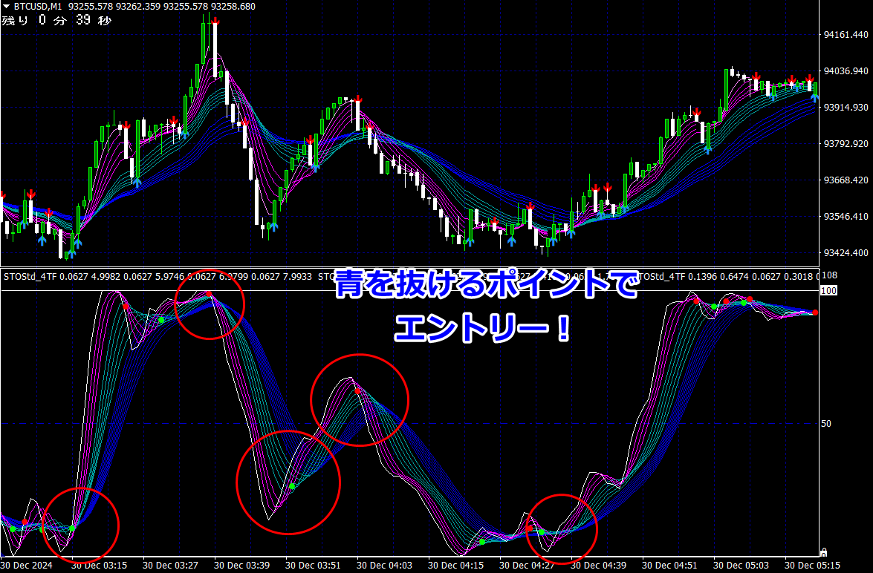Screen dimensions: 873x573
Task: Click the 30 Dec 04:03 time axis label
Action: click(x=385, y=566)
